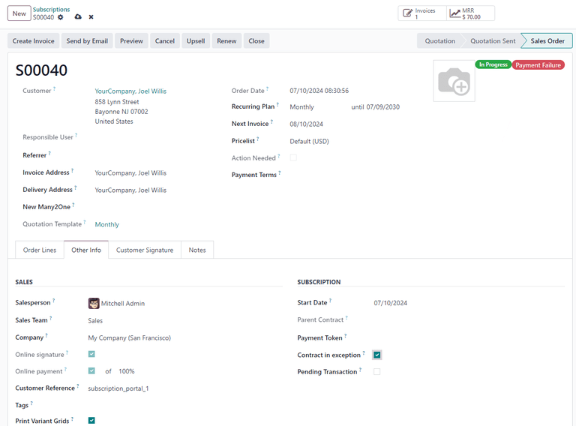Open Invoices smart button icon

[408, 13]
